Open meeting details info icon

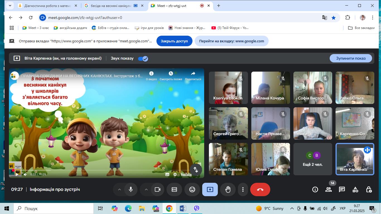315,189
